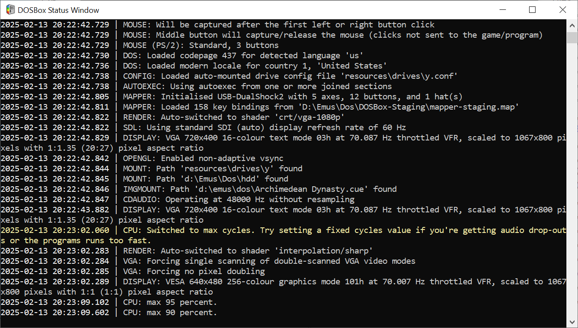Click the 'CPU: max 95 percent.' line
578x328 pixels.
109,302
